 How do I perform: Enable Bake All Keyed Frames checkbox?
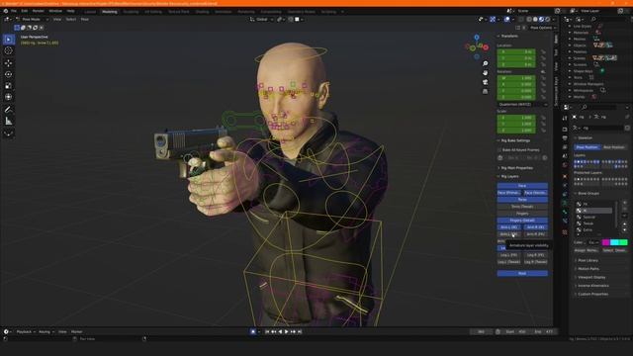point(499,149)
